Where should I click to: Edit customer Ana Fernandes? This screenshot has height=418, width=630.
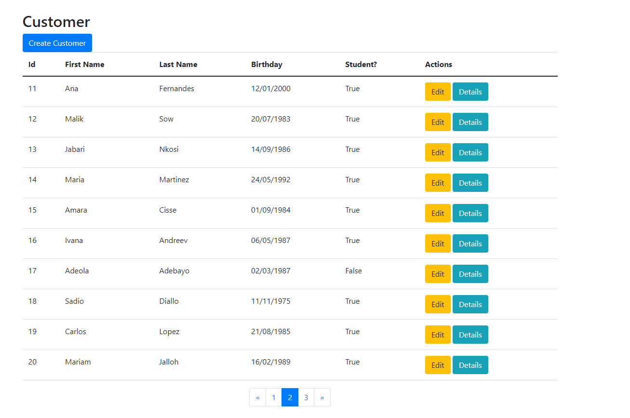pos(438,92)
